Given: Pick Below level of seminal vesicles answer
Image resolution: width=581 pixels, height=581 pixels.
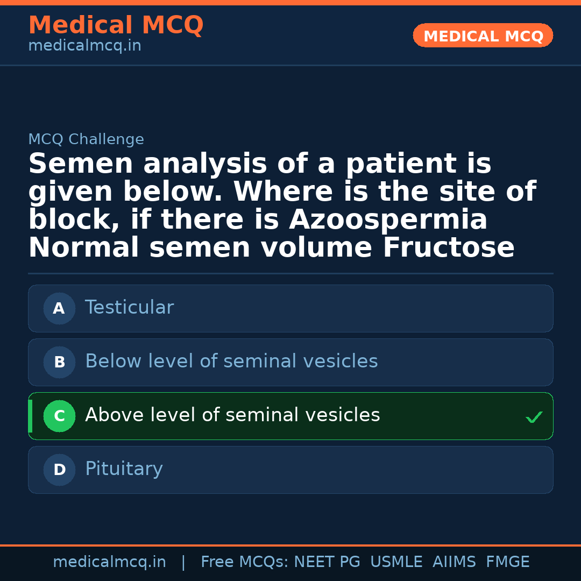Looking at the screenshot, I should [231, 362].
